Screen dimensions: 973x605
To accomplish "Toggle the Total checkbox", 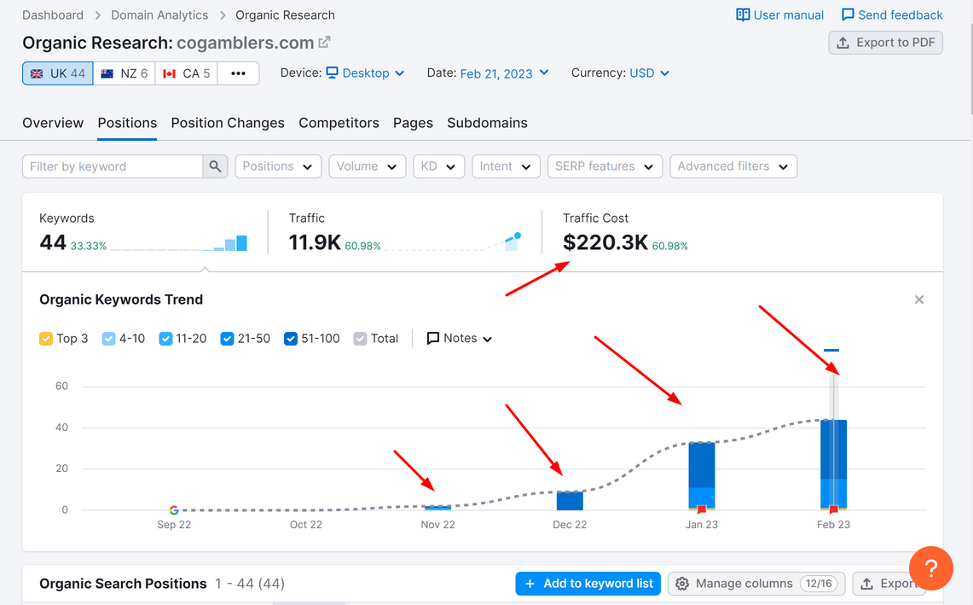I will (360, 339).
